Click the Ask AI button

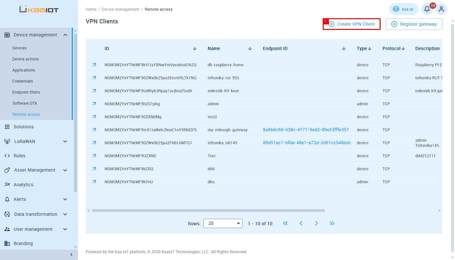(404, 9)
